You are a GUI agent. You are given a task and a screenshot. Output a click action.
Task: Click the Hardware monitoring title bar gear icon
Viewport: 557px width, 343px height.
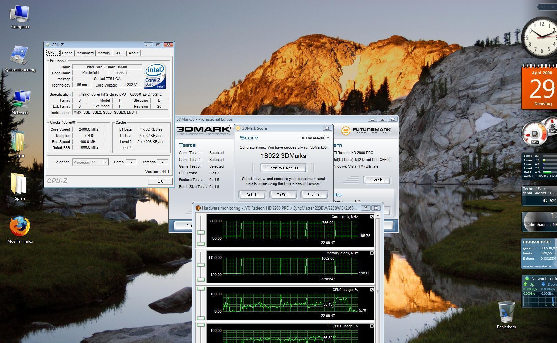click(198, 208)
